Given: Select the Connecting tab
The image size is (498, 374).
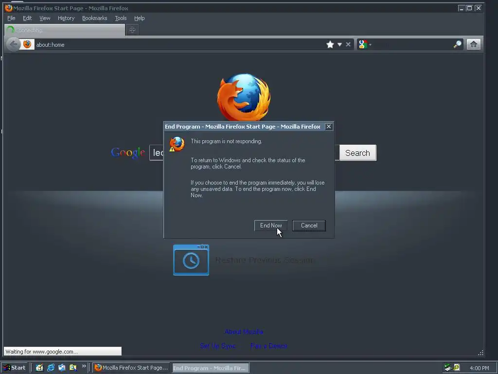Looking at the screenshot, I should (x=65, y=30).
